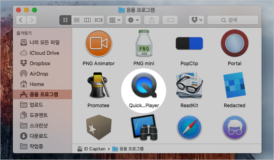Close the Finder window

(18, 10)
